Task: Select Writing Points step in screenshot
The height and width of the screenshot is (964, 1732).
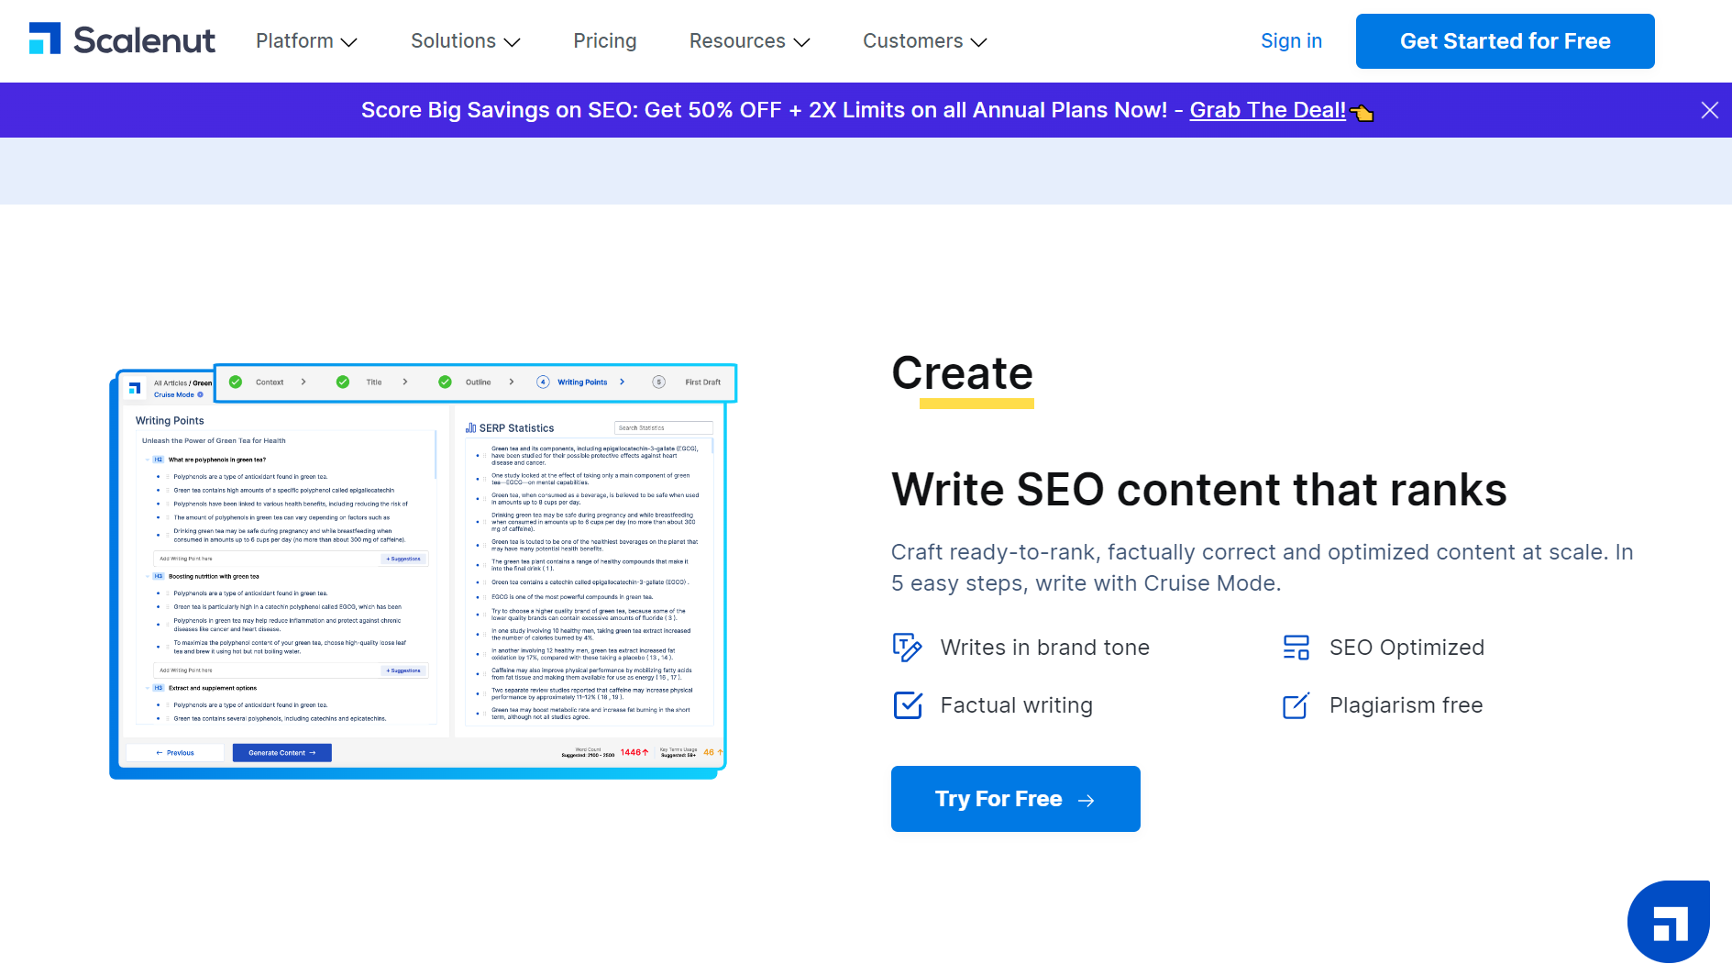Action: point(581,382)
